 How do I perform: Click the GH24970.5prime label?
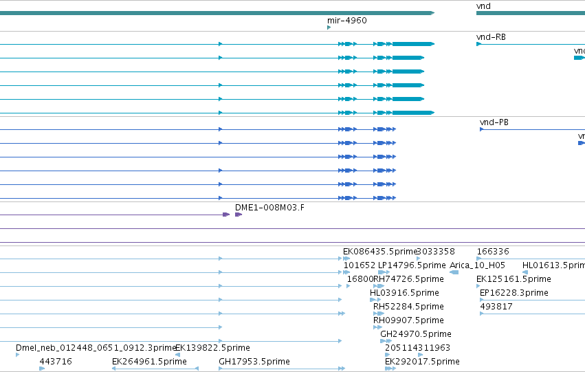(x=416, y=334)
